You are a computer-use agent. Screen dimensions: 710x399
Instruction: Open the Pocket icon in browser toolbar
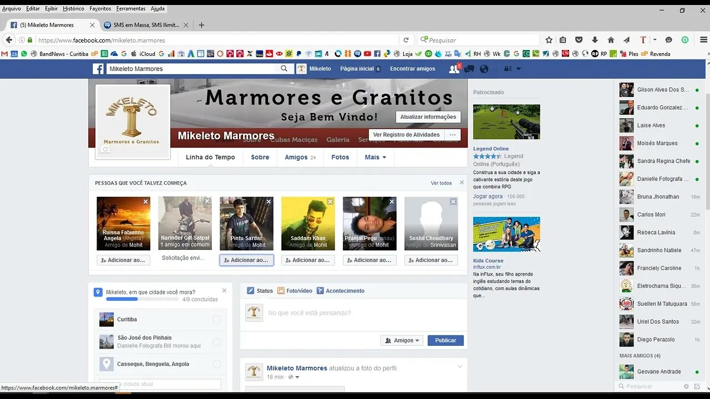click(x=579, y=40)
